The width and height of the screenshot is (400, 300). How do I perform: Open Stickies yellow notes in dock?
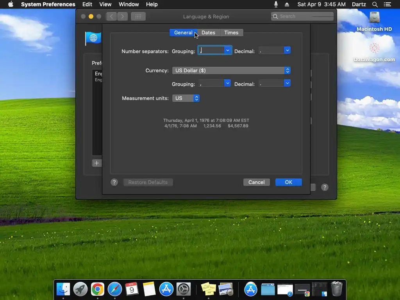pyautogui.click(x=209, y=289)
